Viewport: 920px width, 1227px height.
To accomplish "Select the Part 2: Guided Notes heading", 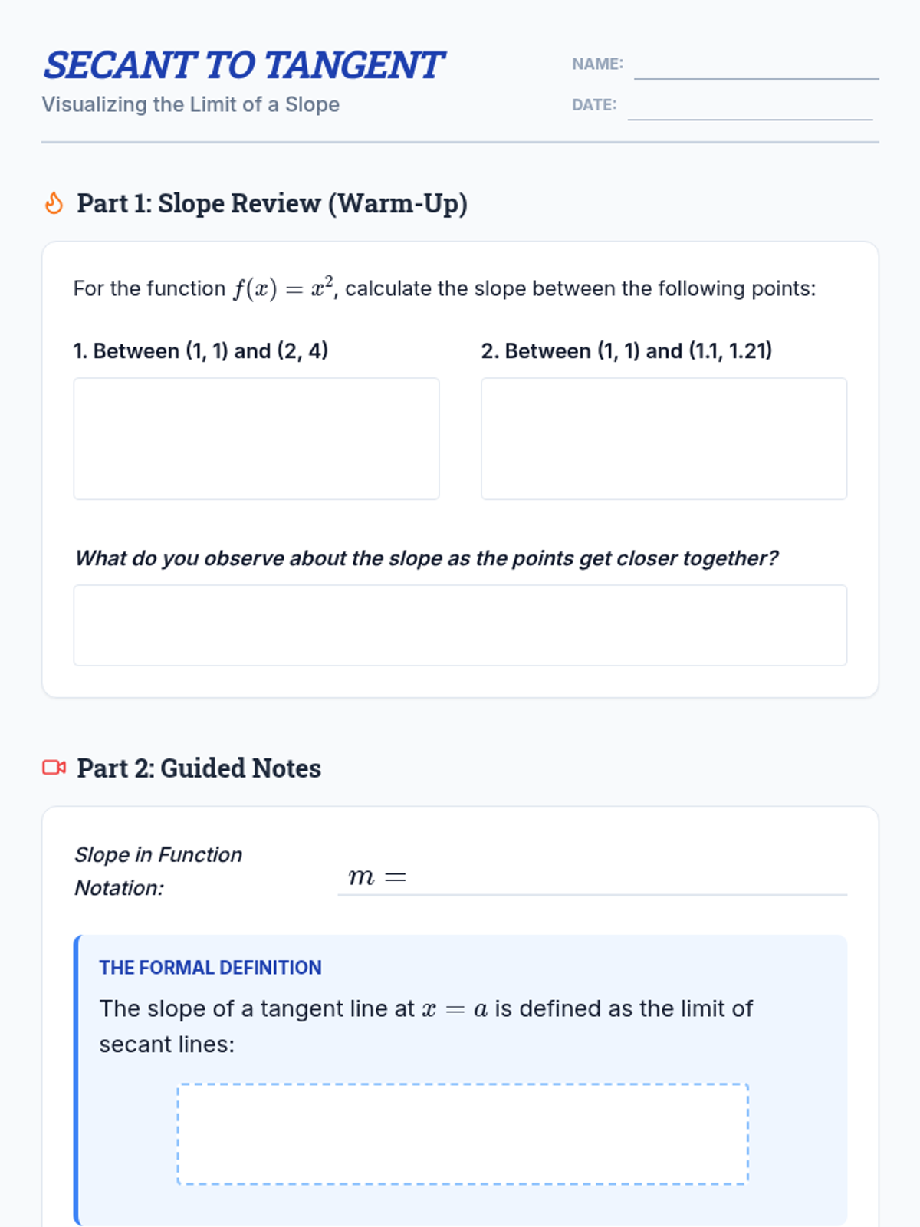I will coord(199,768).
